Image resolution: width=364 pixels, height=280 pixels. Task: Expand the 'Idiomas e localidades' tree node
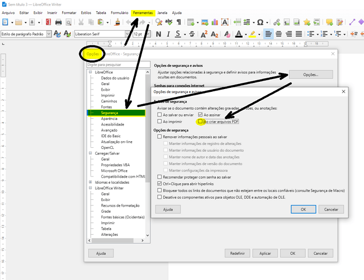coord(89,182)
